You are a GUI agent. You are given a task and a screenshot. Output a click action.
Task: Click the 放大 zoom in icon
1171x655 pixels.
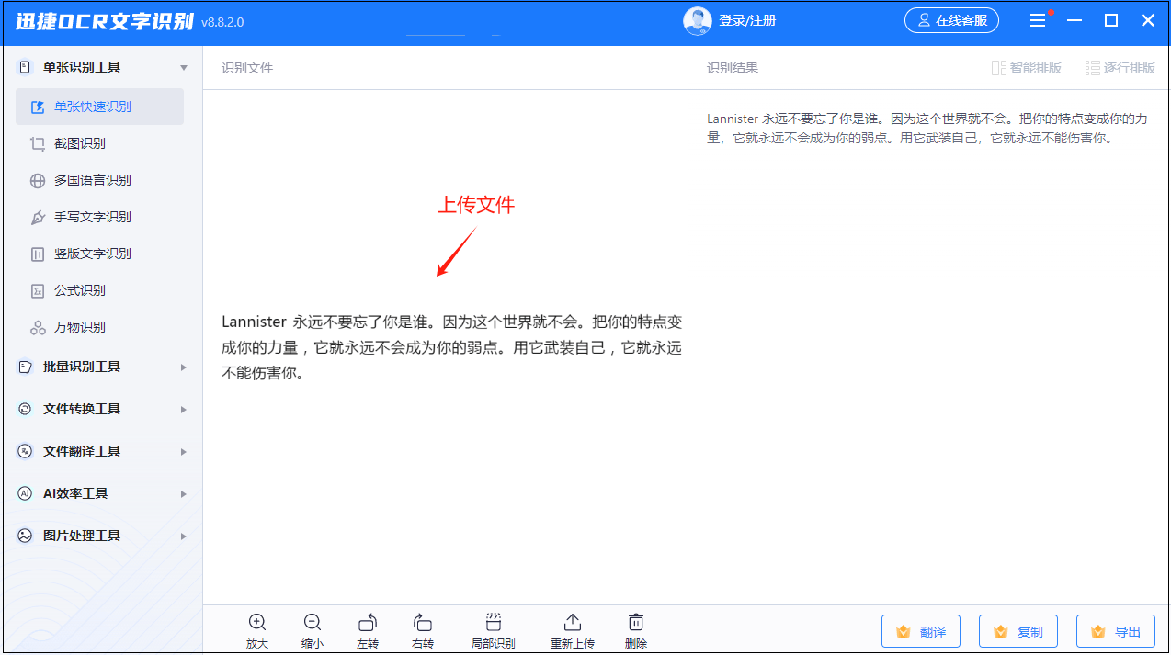tap(257, 622)
